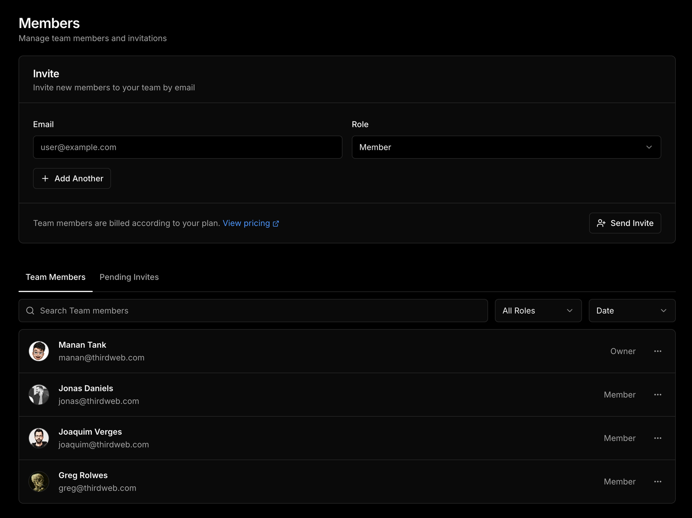Open the Date sort dropdown
Screen dimensions: 692x518
[x=632, y=311]
